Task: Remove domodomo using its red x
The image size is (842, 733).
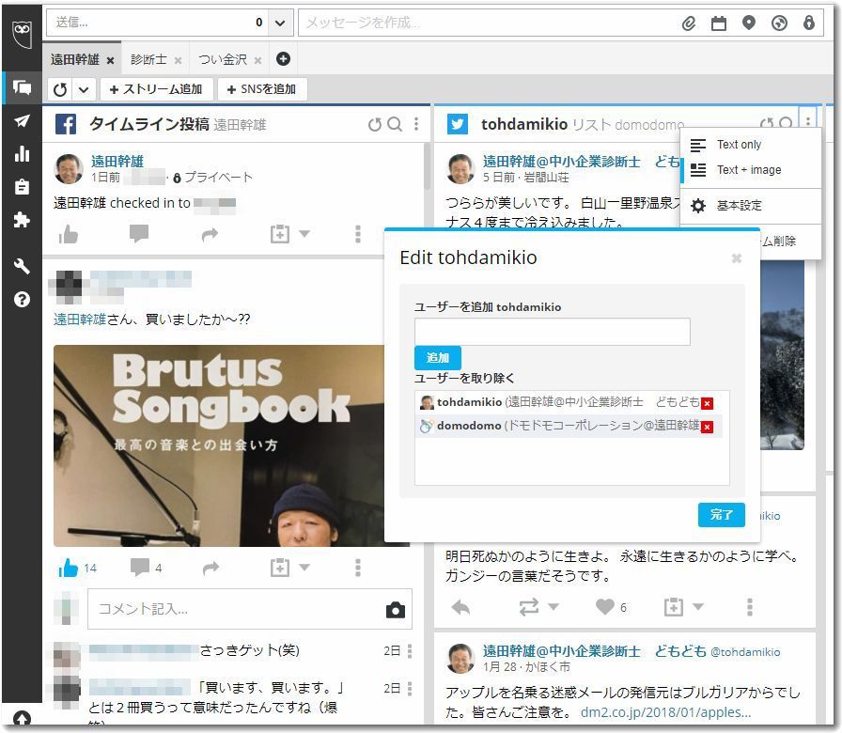Action: (x=708, y=427)
